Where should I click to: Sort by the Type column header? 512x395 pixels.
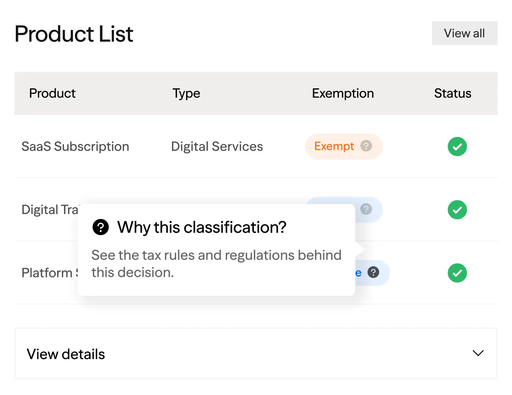(186, 93)
